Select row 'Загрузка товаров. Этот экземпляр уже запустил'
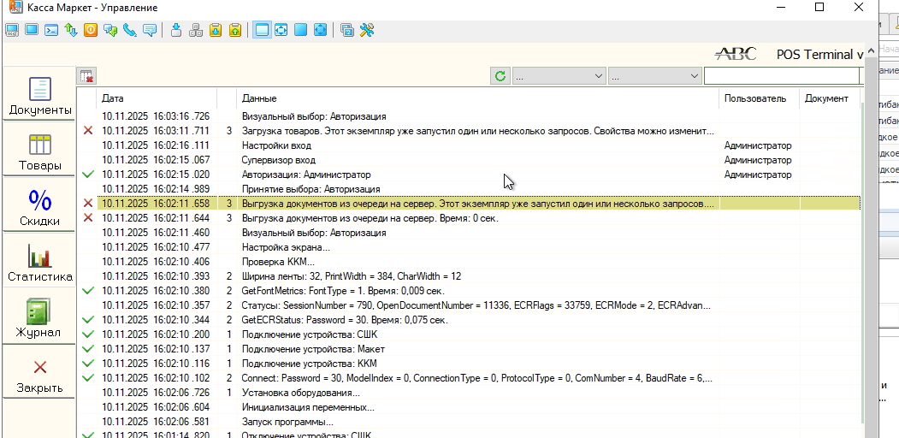This screenshot has height=438, width=899. pyautogui.click(x=469, y=131)
